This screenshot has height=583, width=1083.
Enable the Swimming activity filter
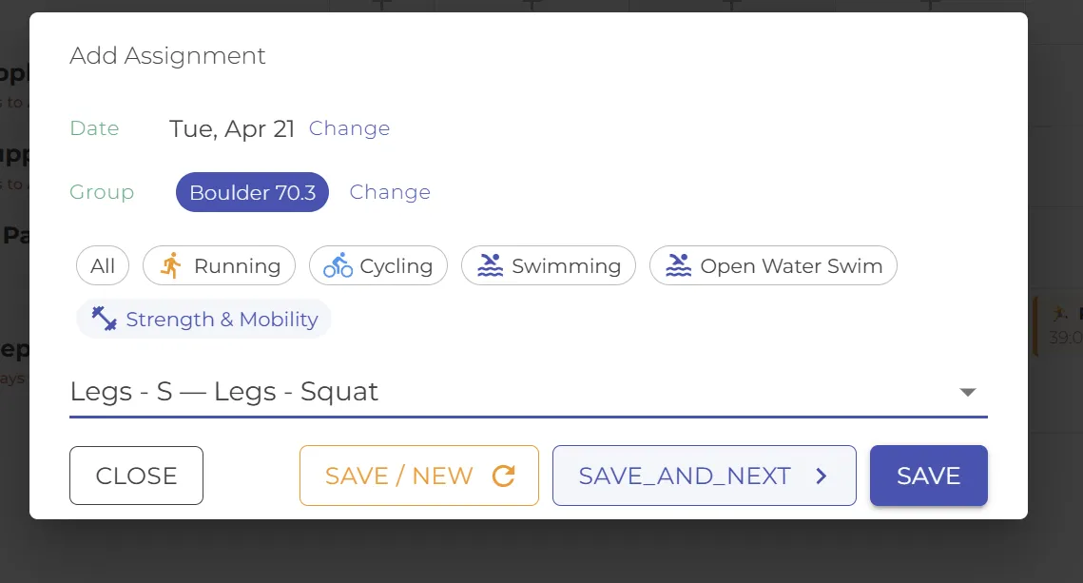point(549,265)
